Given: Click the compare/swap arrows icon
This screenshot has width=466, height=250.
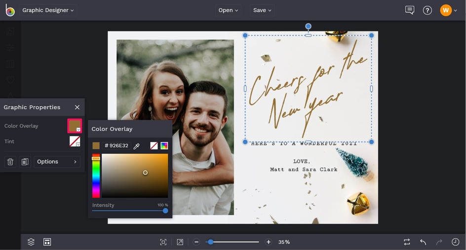Looking at the screenshot, I should [x=407, y=242].
